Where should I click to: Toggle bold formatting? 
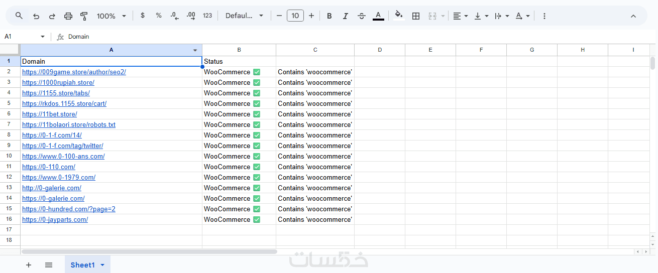[330, 16]
